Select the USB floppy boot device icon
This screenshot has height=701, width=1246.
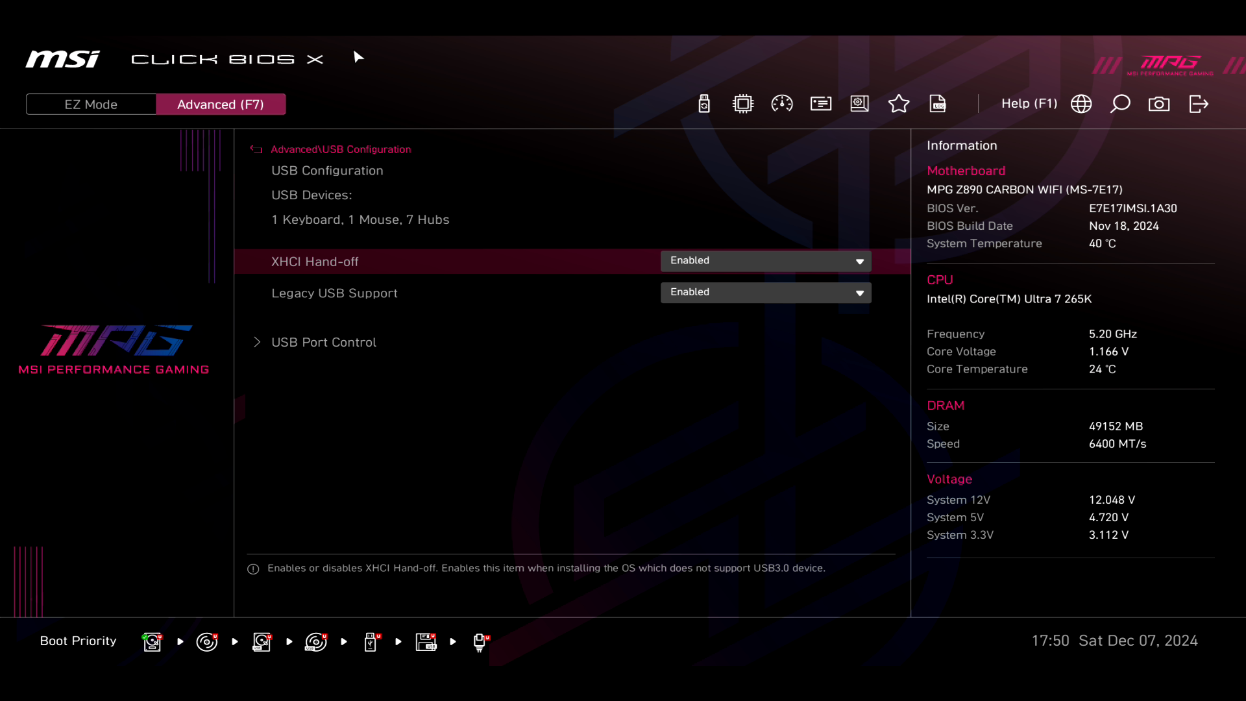click(x=426, y=642)
